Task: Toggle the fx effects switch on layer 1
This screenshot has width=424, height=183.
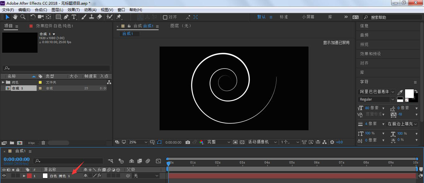Action: (x=99, y=176)
